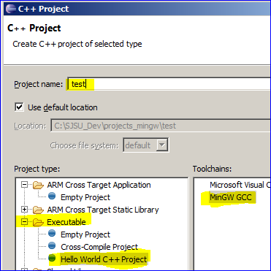Select the Microsoft Visual C++ toolchain entry
The width and height of the screenshot is (271, 271).
(x=240, y=185)
